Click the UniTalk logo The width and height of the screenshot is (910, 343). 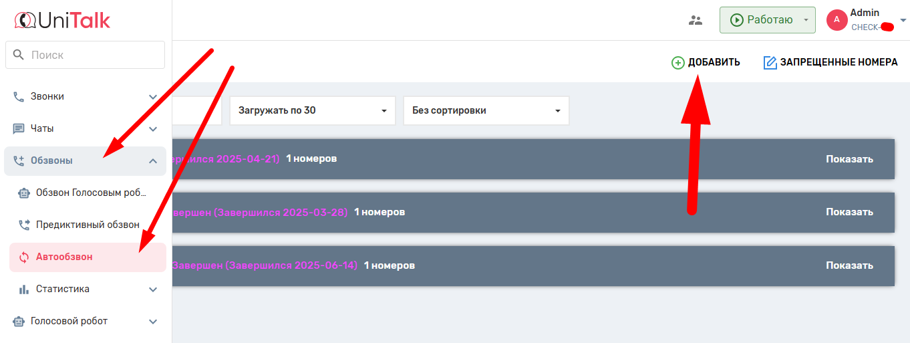click(62, 20)
